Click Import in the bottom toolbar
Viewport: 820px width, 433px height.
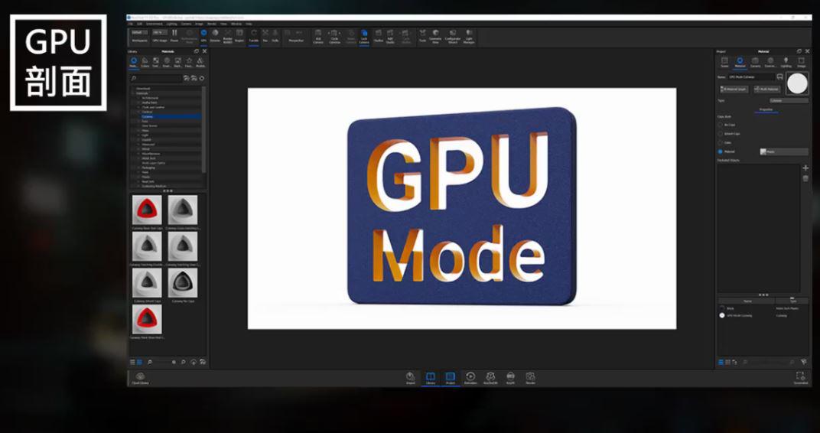pyautogui.click(x=411, y=377)
